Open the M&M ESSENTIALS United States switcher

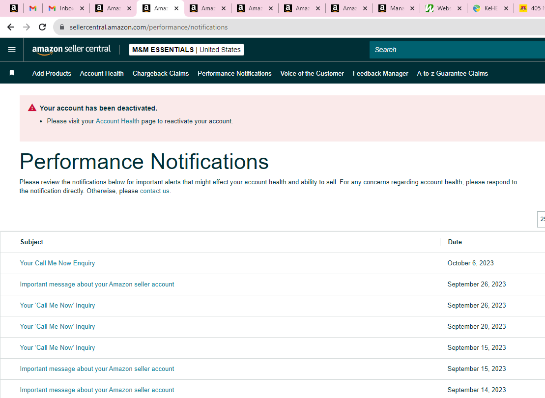pyautogui.click(x=186, y=50)
